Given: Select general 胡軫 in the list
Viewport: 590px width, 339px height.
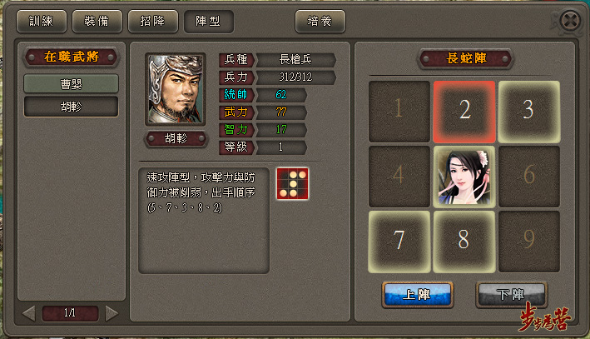Looking at the screenshot, I should point(71,107).
